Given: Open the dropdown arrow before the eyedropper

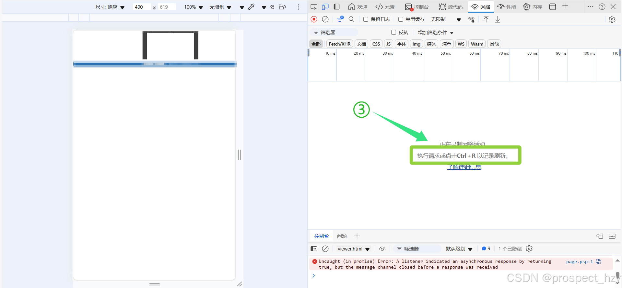Looking at the screenshot, I should tap(242, 7).
